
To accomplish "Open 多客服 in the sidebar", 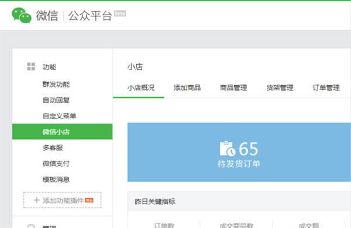I will coord(53,148).
